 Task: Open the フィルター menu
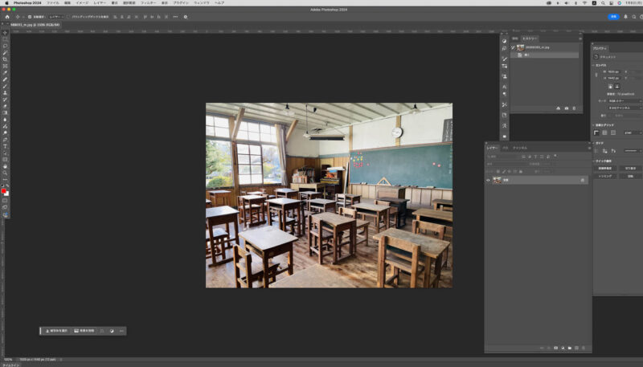tap(148, 3)
